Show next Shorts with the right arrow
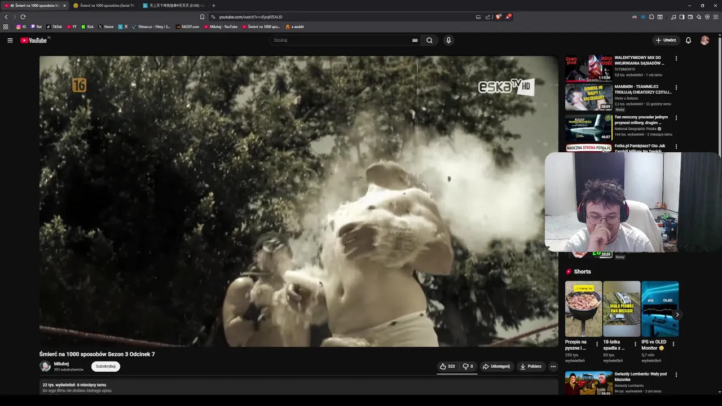722x406 pixels. point(677,315)
